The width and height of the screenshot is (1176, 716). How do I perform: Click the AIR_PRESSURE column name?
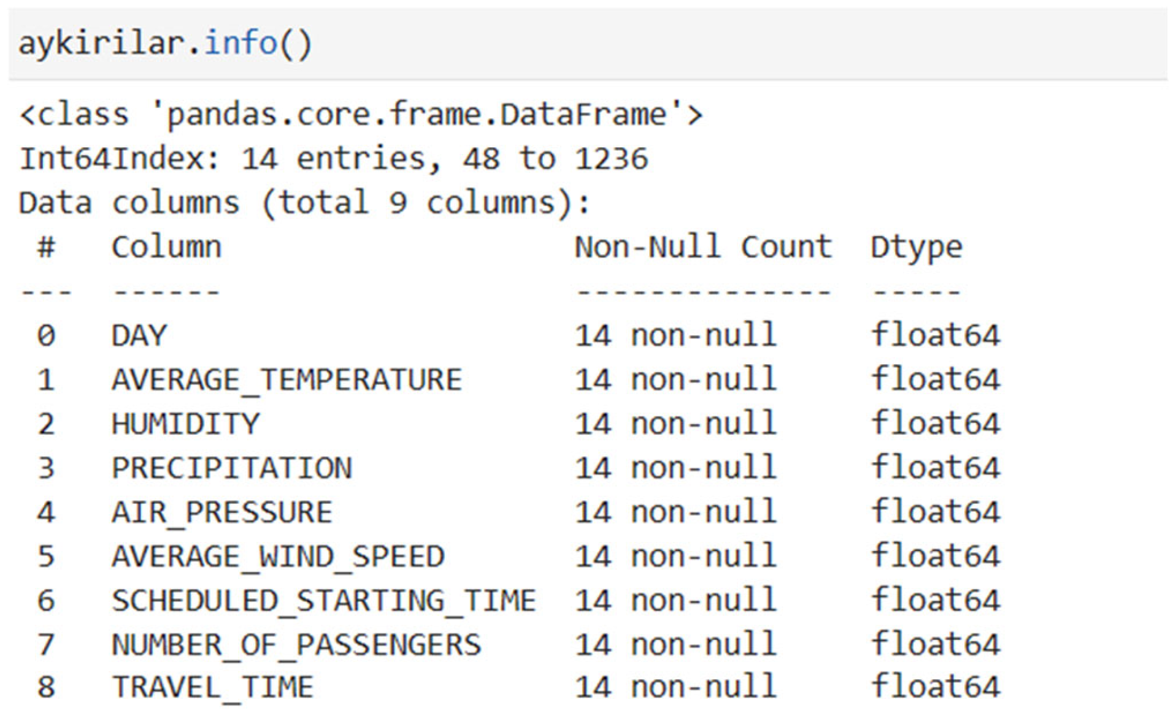click(x=222, y=512)
